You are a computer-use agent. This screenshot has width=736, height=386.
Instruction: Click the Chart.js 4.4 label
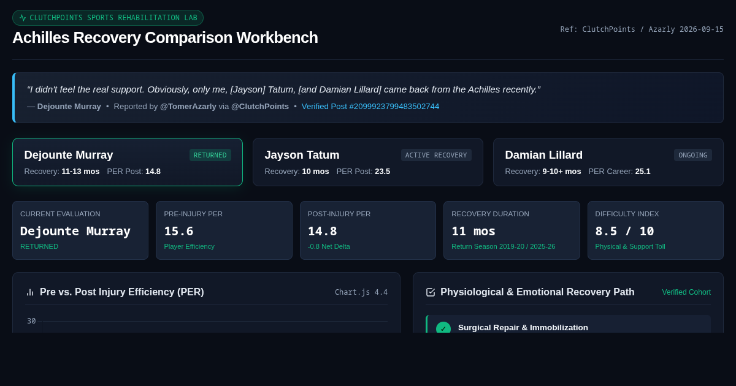(361, 292)
